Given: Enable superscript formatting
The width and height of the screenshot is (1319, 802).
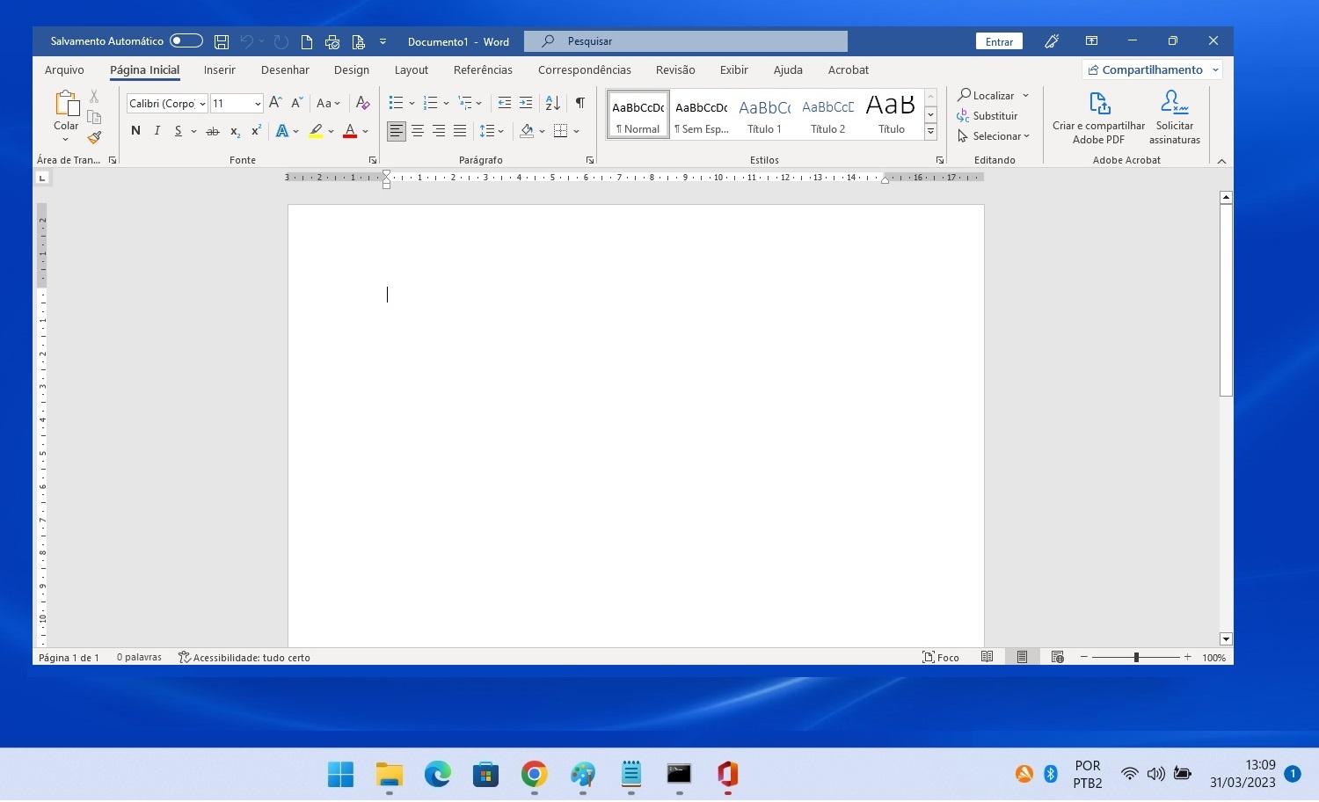Looking at the screenshot, I should [255, 131].
